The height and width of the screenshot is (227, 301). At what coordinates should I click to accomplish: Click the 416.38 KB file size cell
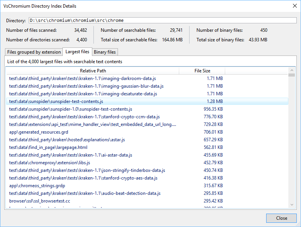click(213, 178)
